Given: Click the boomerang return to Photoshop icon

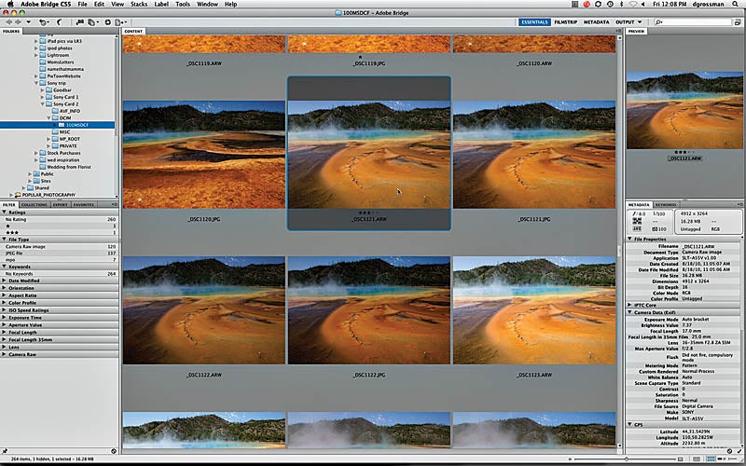Looking at the screenshot, I should (59, 21).
